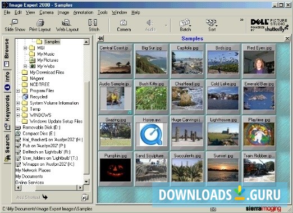Viewport: 293px width, 213px height.
Task: Select the Playtime.jpg thumbnail
Action: [259, 133]
